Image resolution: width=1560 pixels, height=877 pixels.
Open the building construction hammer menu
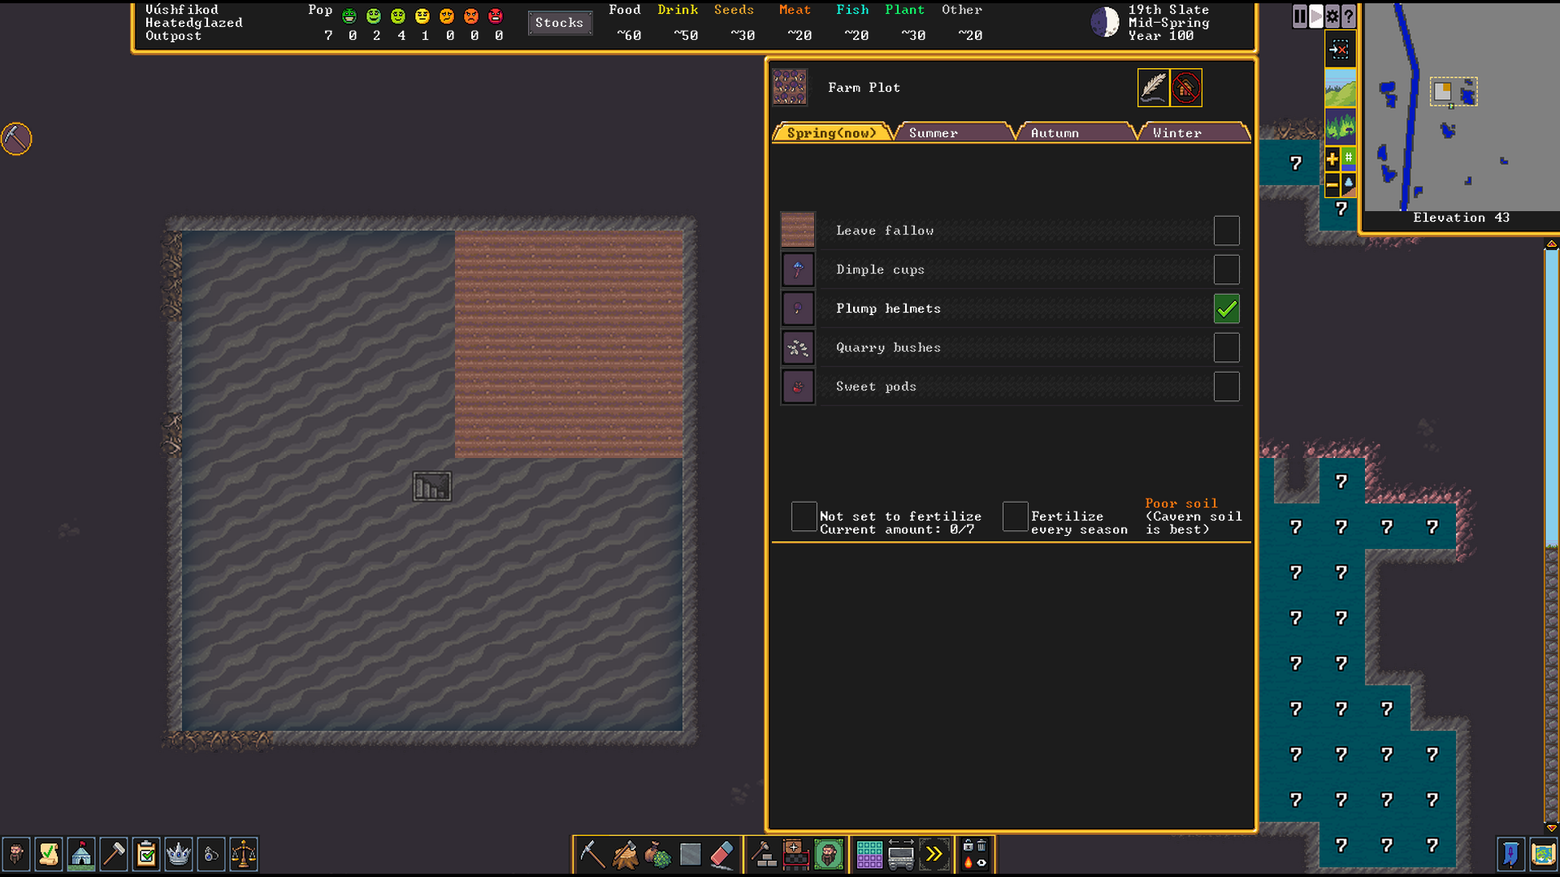click(764, 854)
